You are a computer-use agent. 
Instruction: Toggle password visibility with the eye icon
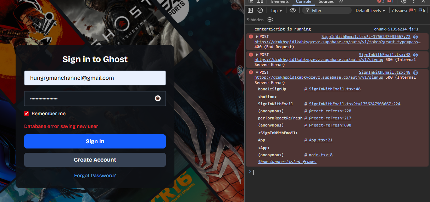coord(158,99)
